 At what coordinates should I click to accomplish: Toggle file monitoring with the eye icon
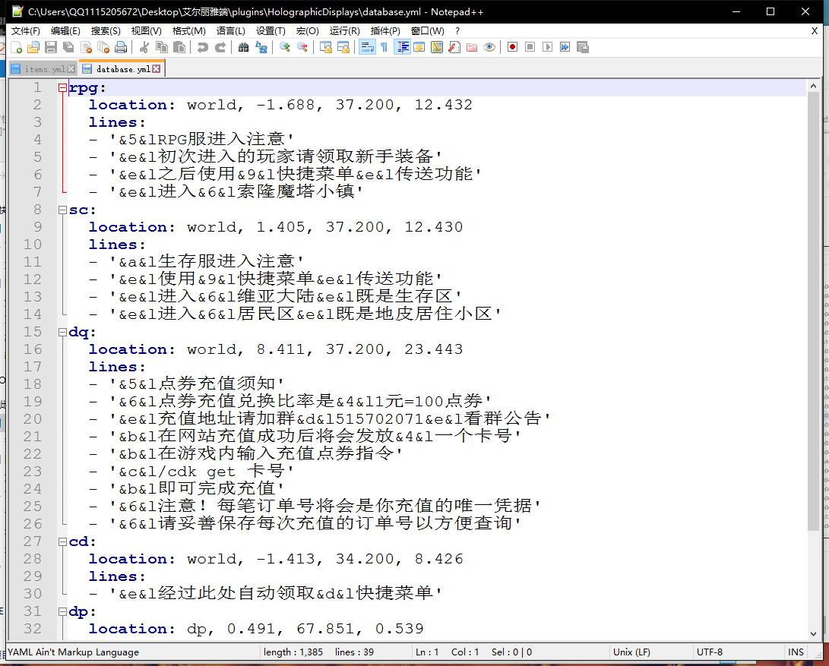click(x=489, y=48)
